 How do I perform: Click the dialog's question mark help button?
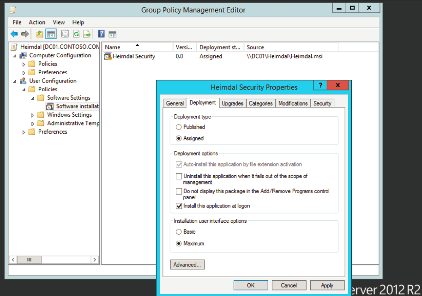click(320, 85)
